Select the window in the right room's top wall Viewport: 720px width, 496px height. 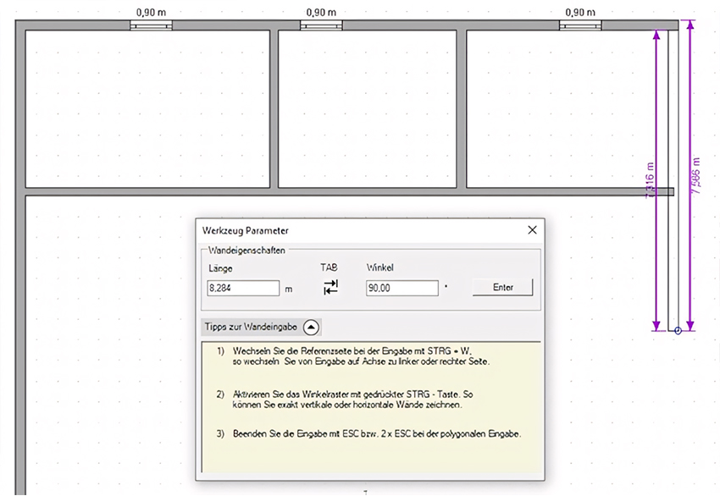(580, 25)
